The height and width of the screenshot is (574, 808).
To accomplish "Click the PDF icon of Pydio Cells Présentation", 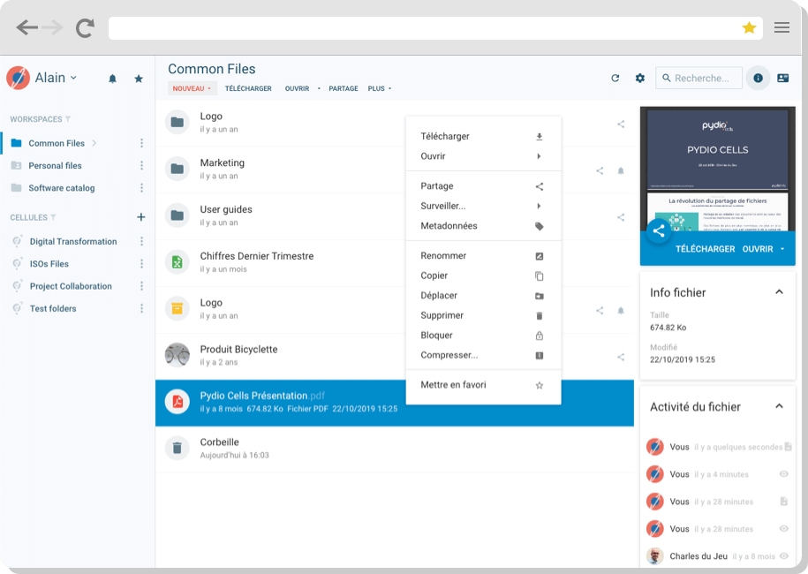I will (x=177, y=402).
